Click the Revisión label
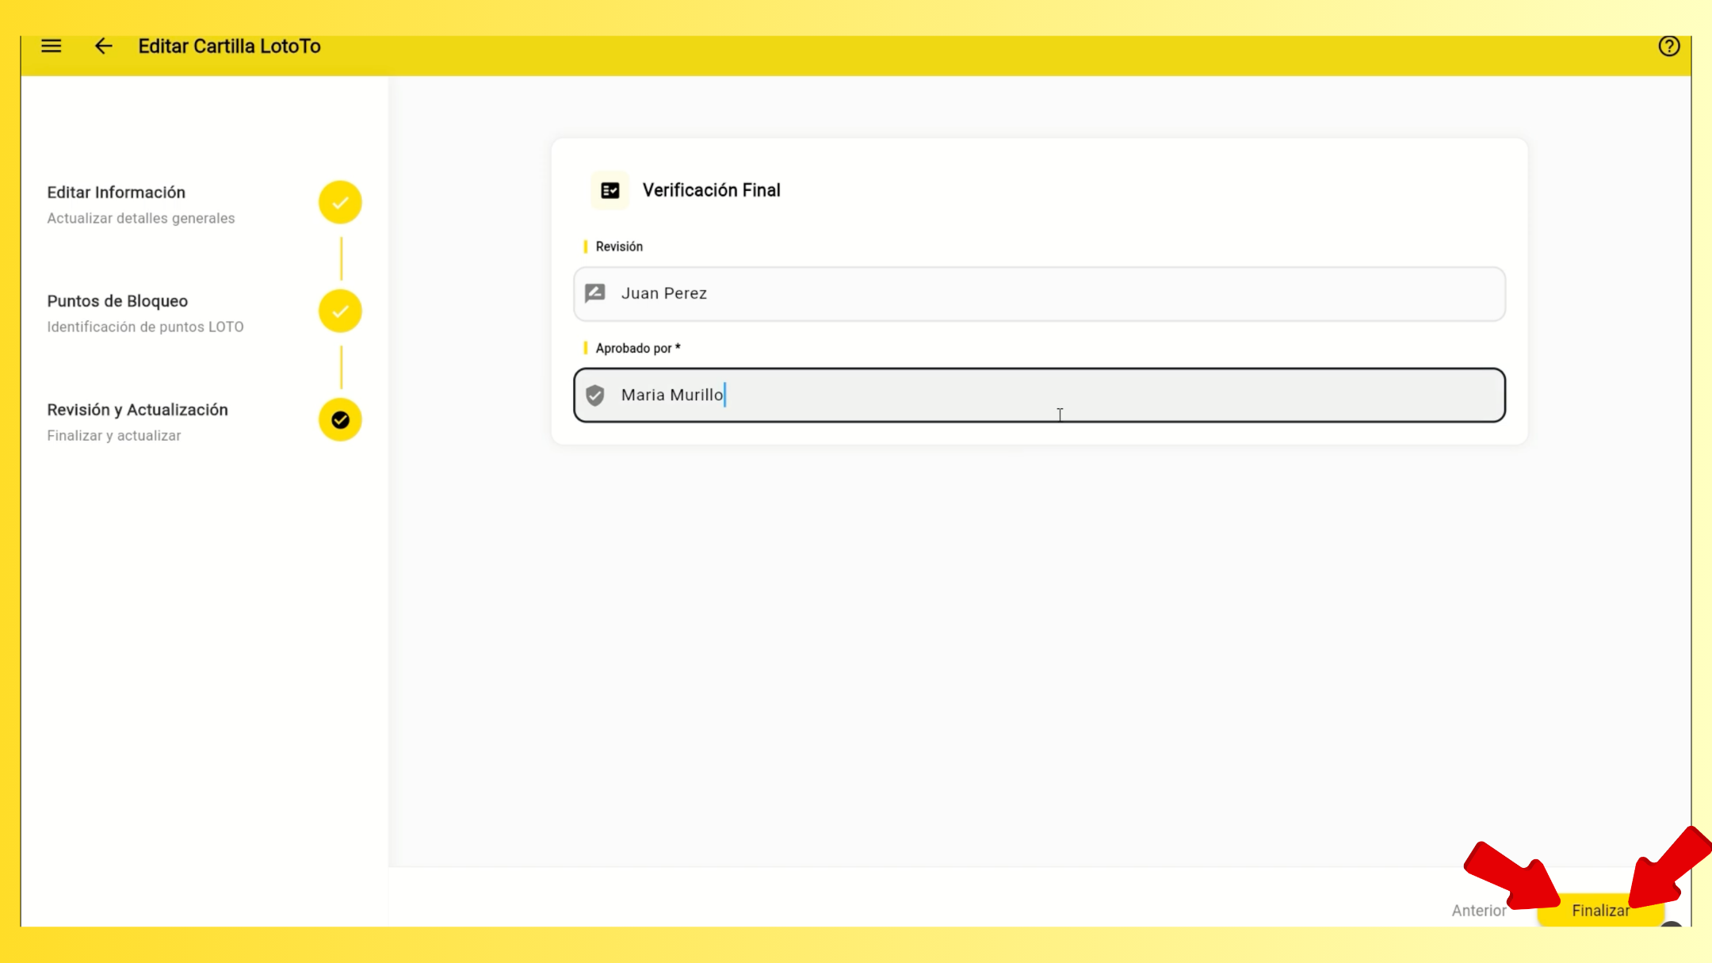 pos(619,246)
